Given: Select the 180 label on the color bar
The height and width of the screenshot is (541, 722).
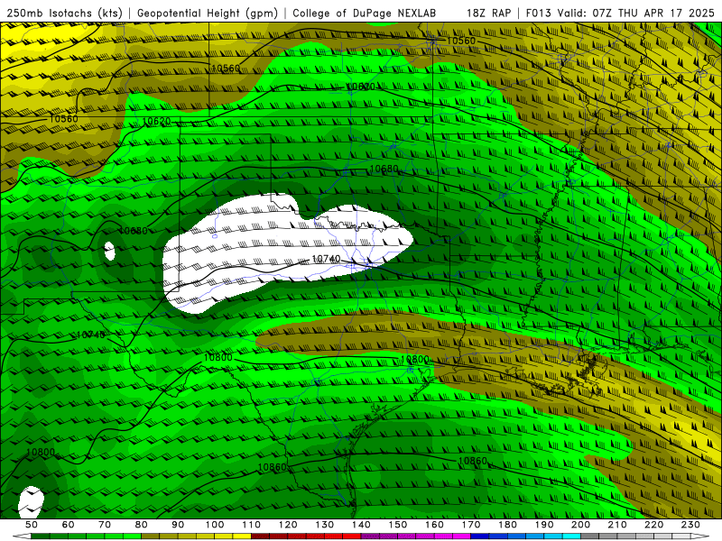Looking at the screenshot, I should 507,525.
